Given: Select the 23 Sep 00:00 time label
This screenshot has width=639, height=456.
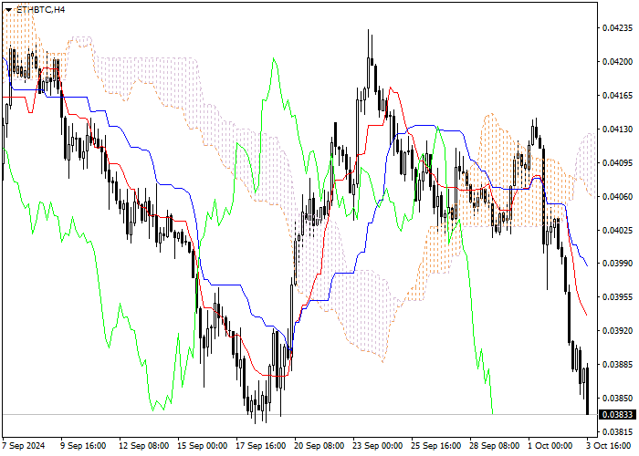Looking at the screenshot, I should coord(377,446).
